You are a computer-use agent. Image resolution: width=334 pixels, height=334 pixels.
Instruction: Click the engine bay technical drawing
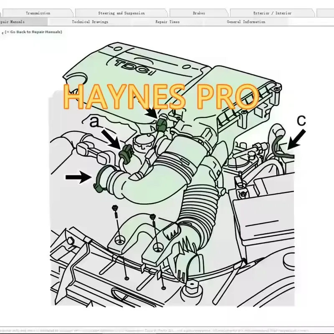pyautogui.click(x=172, y=174)
